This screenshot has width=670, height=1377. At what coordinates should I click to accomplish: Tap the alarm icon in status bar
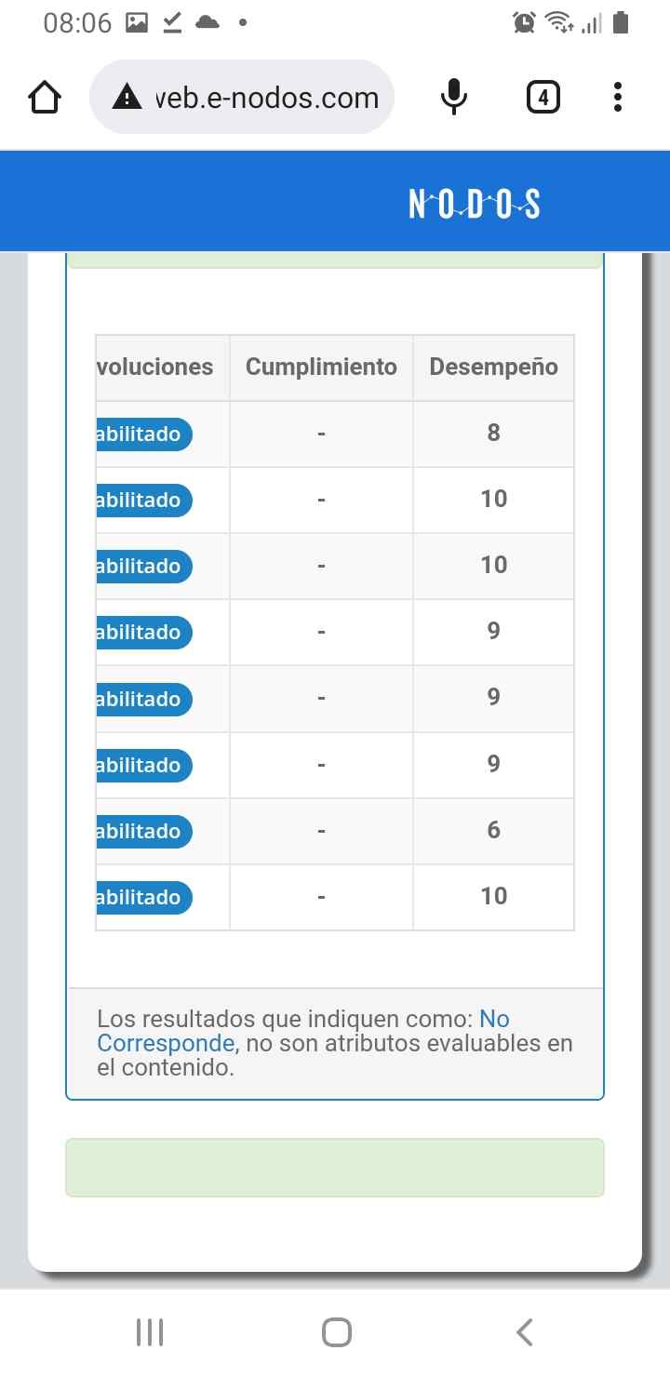tap(524, 23)
